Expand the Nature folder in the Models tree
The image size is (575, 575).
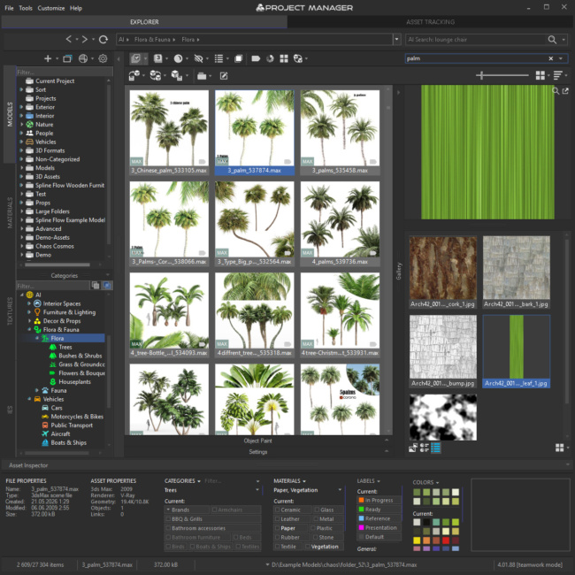21,125
